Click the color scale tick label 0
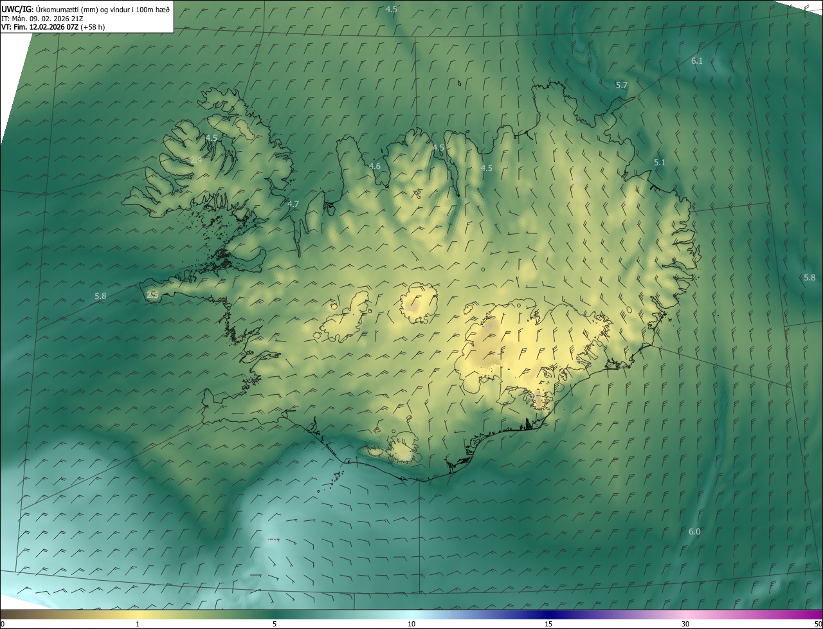Image resolution: width=823 pixels, height=629 pixels. click(x=3, y=624)
